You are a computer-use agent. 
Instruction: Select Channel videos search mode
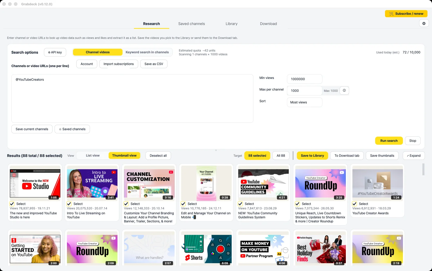[x=98, y=52]
